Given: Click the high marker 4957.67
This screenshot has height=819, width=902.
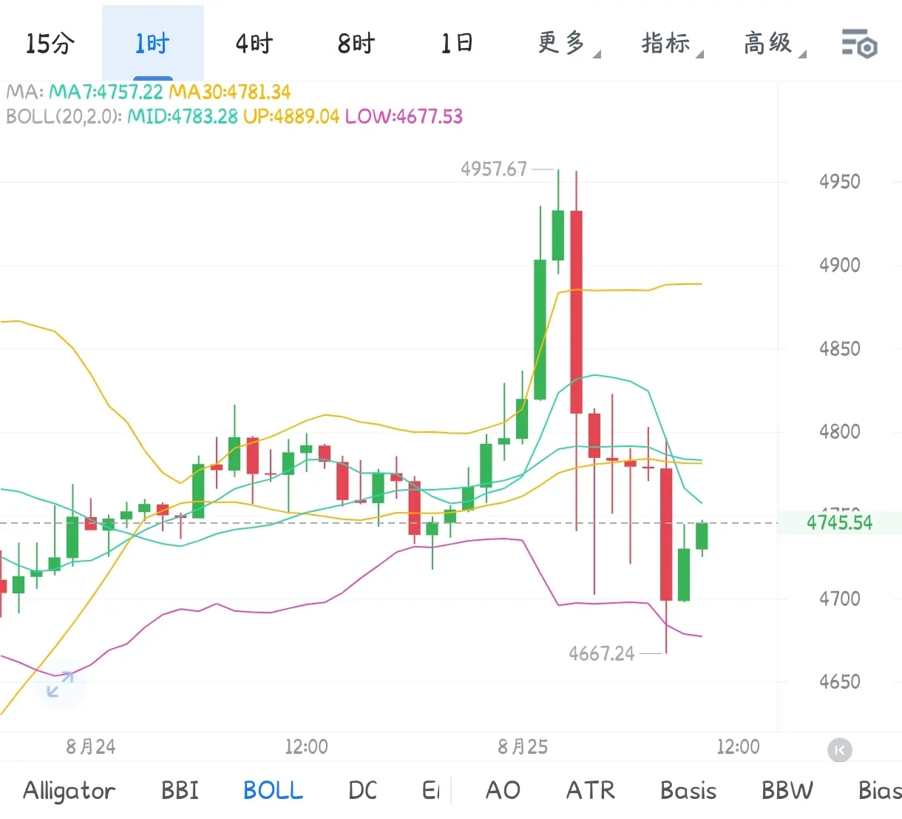Looking at the screenshot, I should (494, 169).
